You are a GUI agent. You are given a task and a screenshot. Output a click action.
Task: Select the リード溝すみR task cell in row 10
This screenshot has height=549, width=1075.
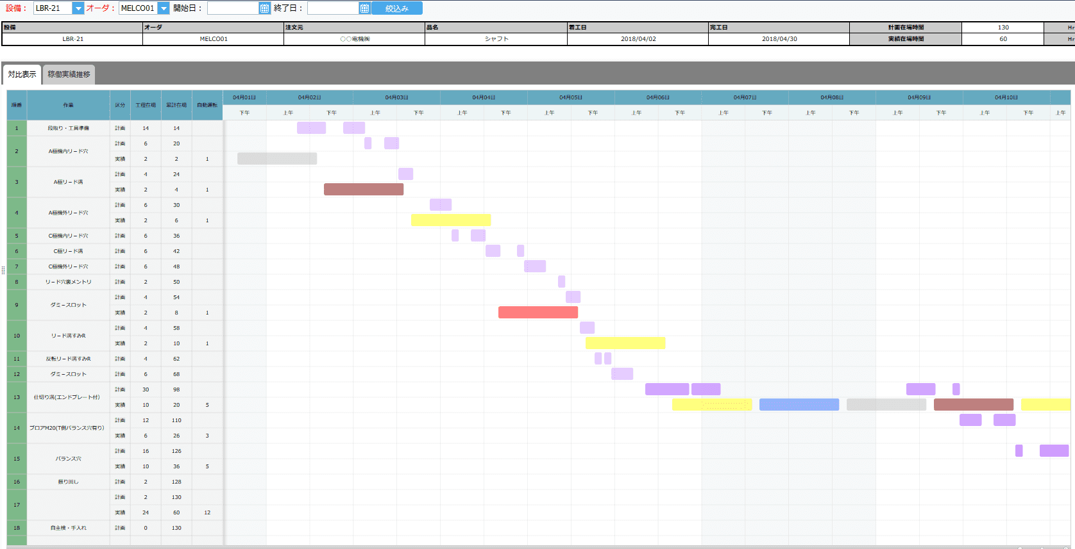click(68, 336)
